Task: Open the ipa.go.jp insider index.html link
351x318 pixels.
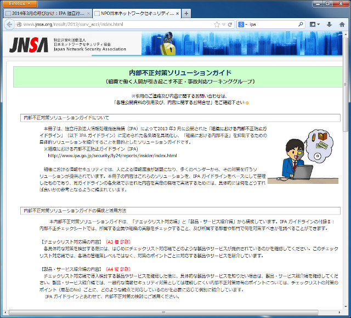Action: [x=112, y=155]
